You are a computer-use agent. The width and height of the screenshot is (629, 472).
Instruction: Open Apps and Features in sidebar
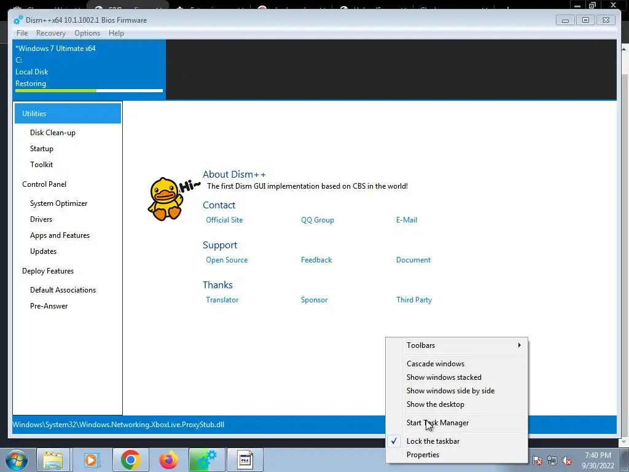click(60, 235)
